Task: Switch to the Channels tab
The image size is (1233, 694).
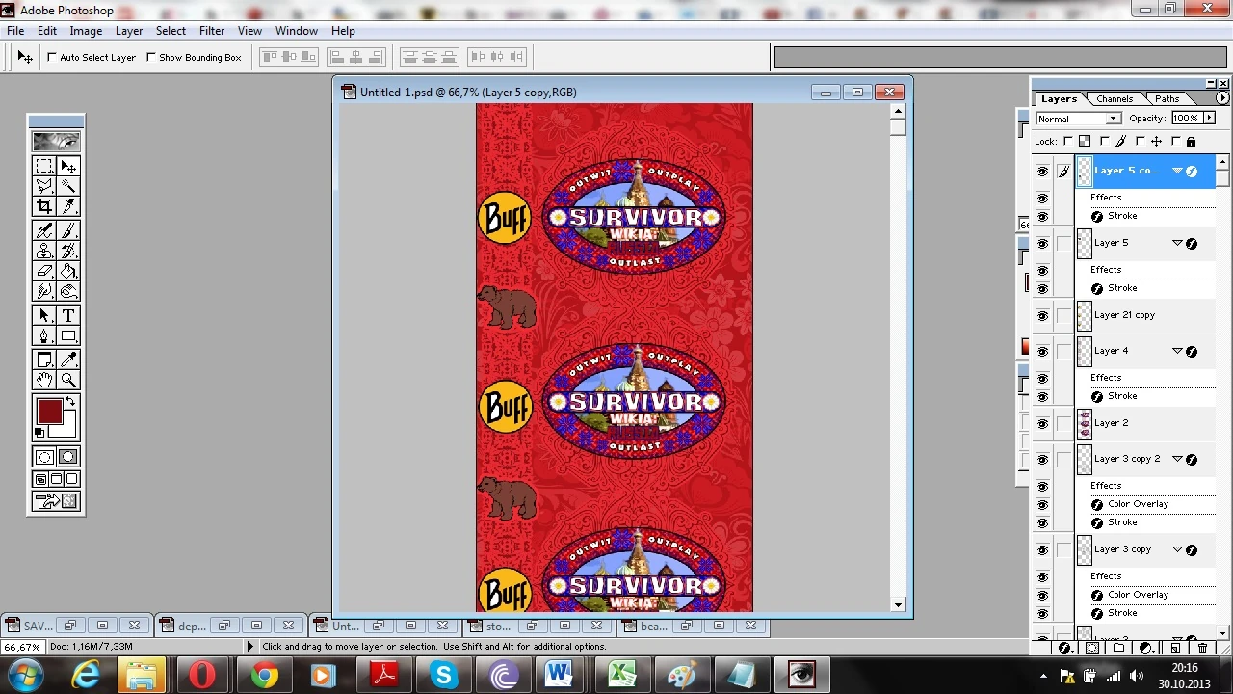Action: [1115, 99]
